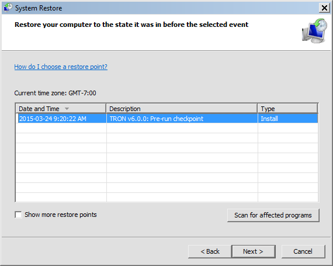333x266 pixels.
Task: Cancel the System Restore wizard
Action: tap(303, 251)
